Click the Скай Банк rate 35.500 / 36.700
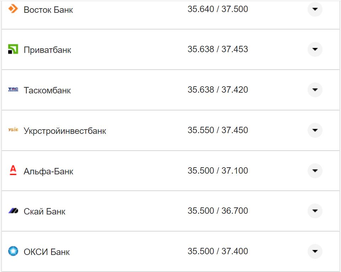Viewport: 341px width, 272px height. point(218,211)
